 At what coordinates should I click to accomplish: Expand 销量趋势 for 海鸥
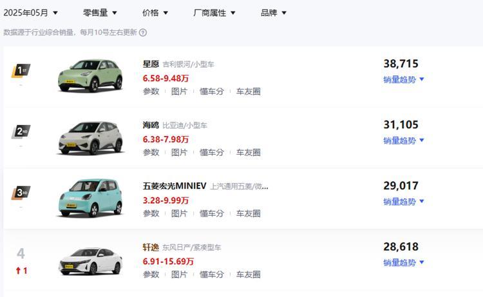click(404, 140)
